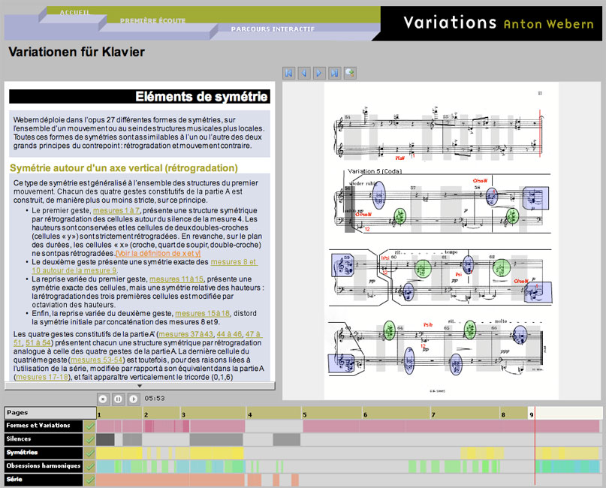Toggle the Série track checkmark
The width and height of the screenshot is (606, 488).
pyautogui.click(x=89, y=480)
